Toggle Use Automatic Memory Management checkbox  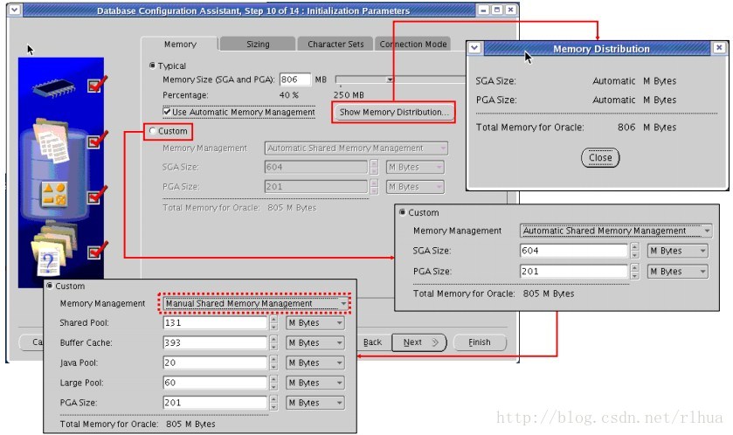click(x=166, y=112)
